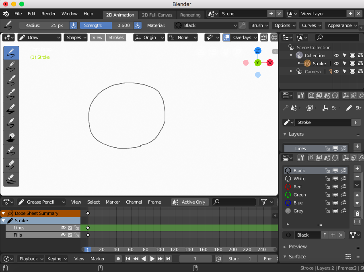Screen dimensions: 364x272
Task: Select the Fill bucket tool in toolbar
Action: pyautogui.click(x=11, y=137)
